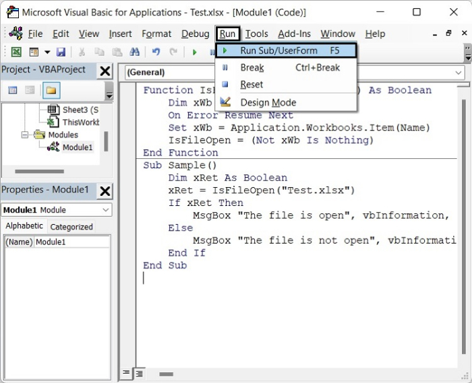Open the (General) object dropdown
The image size is (472, 383).
point(170,73)
